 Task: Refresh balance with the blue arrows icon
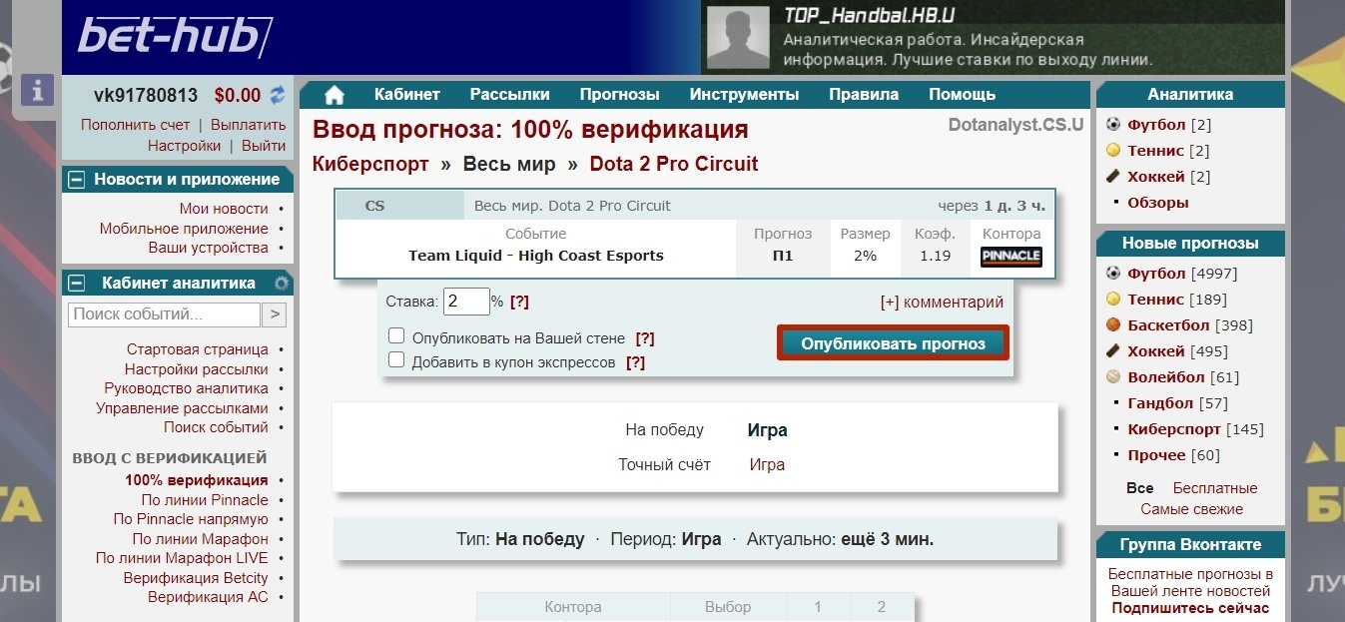coord(277,96)
